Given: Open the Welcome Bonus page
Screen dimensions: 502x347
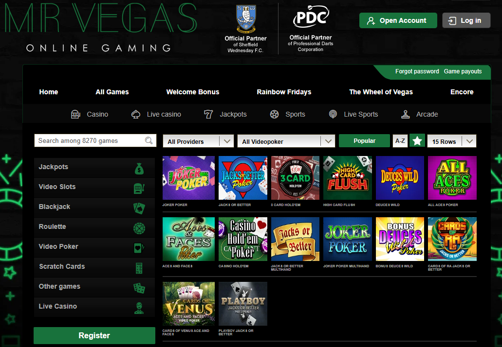Looking at the screenshot, I should coord(193,92).
